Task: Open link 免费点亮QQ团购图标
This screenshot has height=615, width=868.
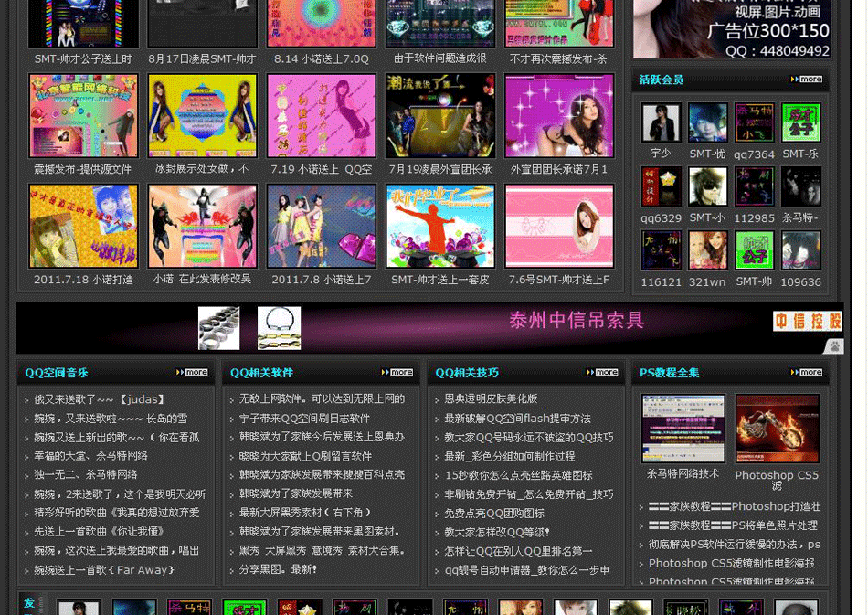Action: [x=494, y=514]
